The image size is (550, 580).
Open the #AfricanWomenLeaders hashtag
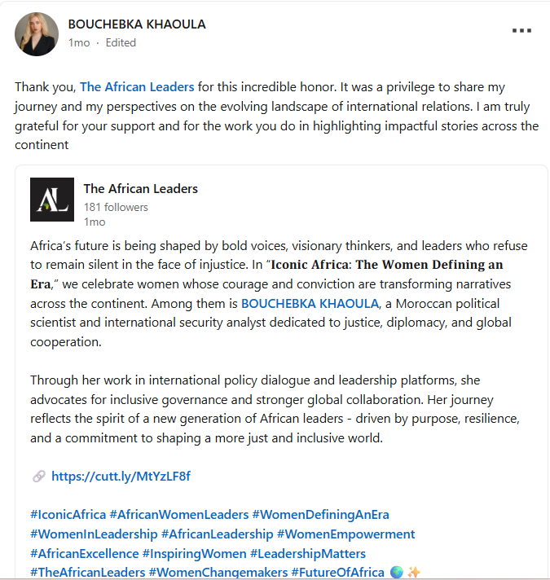click(179, 515)
